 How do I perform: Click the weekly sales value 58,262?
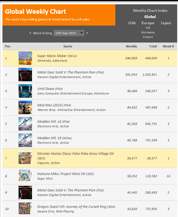[132, 176]
